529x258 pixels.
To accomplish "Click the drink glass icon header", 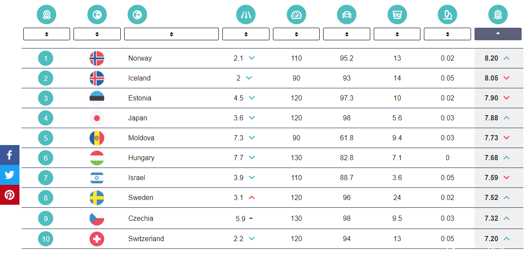I will point(397,15).
